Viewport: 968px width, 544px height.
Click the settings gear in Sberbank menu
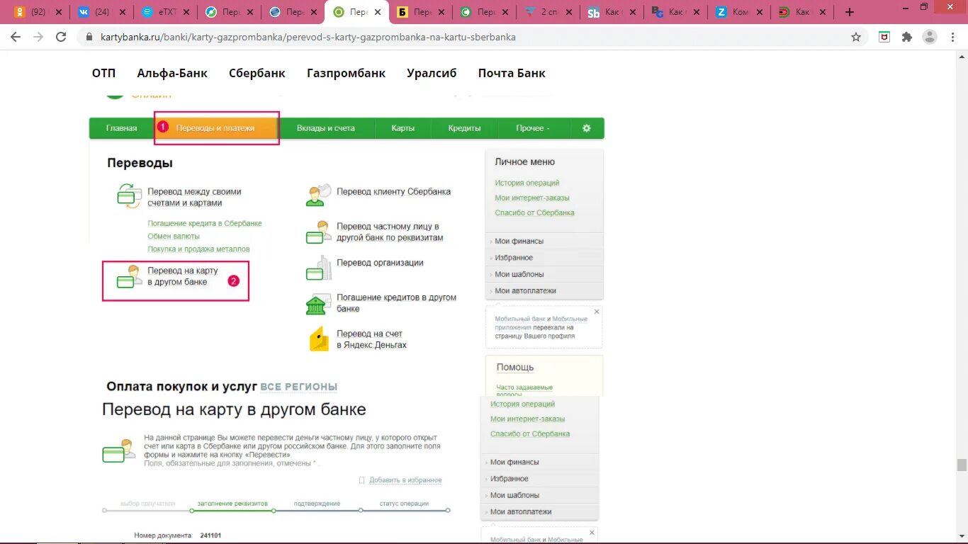[586, 128]
